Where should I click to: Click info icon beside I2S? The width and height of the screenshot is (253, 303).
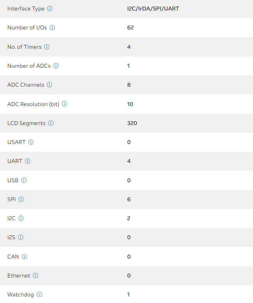[x=21, y=237]
